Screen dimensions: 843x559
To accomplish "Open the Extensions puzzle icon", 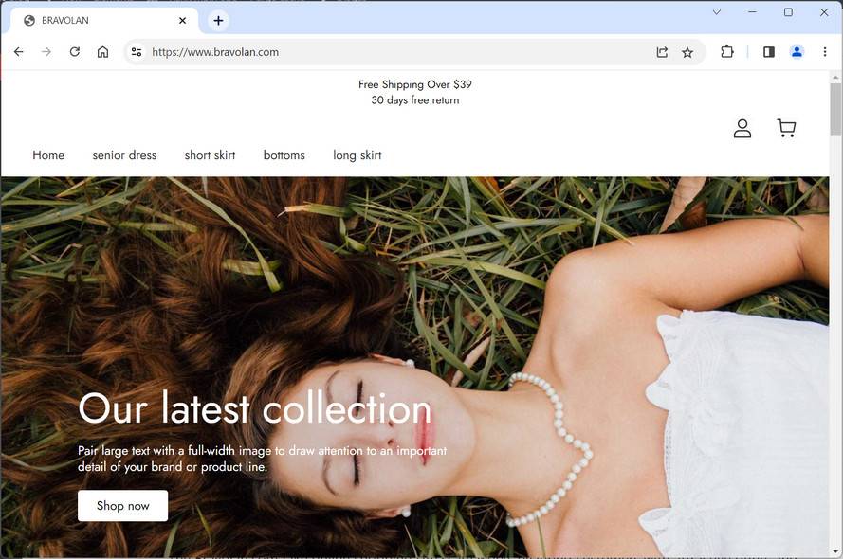I will (727, 52).
